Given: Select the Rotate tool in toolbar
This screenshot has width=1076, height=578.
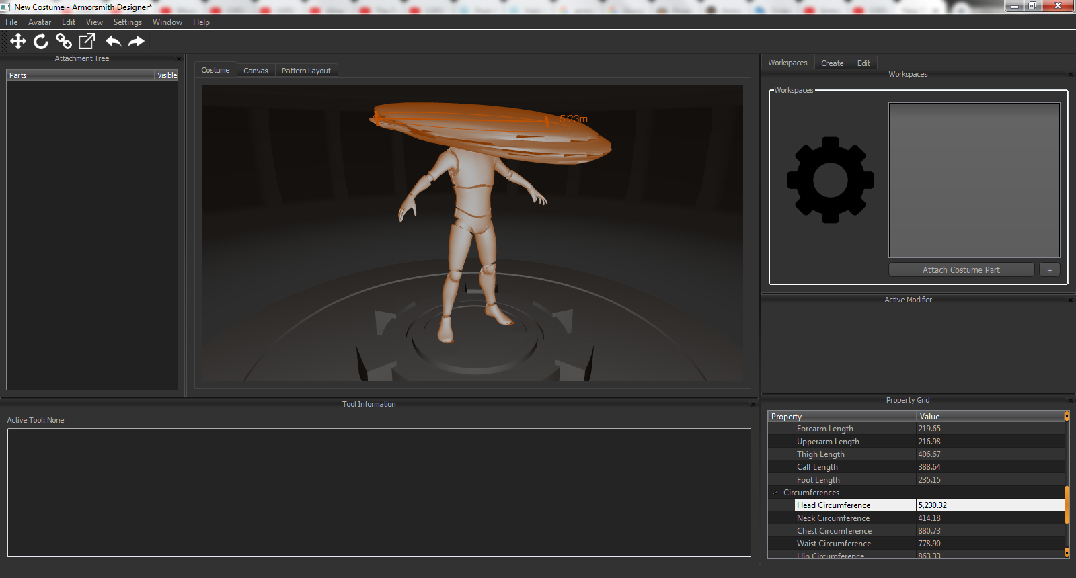Looking at the screenshot, I should [x=41, y=42].
